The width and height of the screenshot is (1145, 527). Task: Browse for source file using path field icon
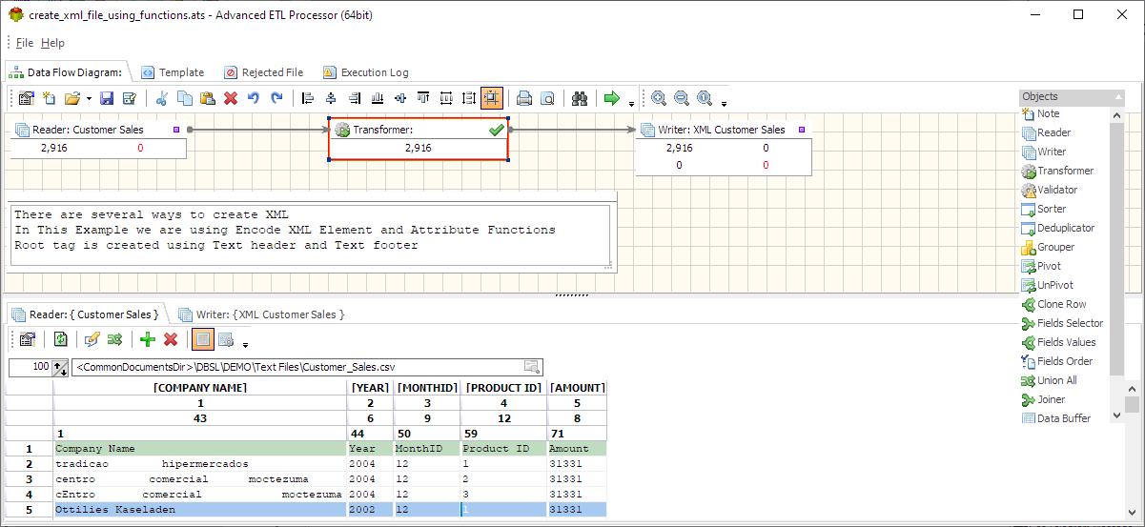[532, 367]
